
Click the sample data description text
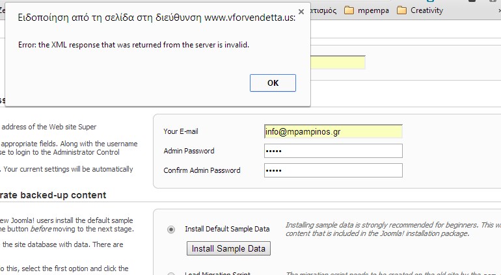click(390, 229)
